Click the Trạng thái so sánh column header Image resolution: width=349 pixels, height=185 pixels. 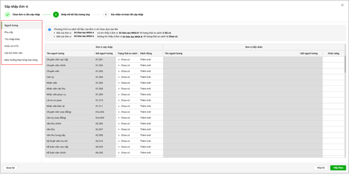[x=127, y=53]
